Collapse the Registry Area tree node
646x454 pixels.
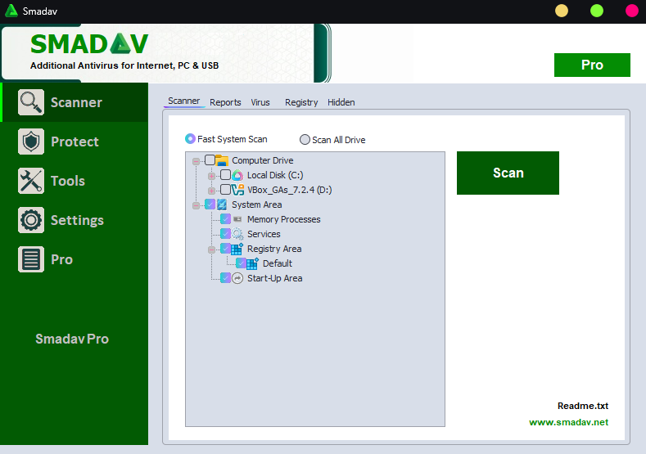(x=212, y=249)
